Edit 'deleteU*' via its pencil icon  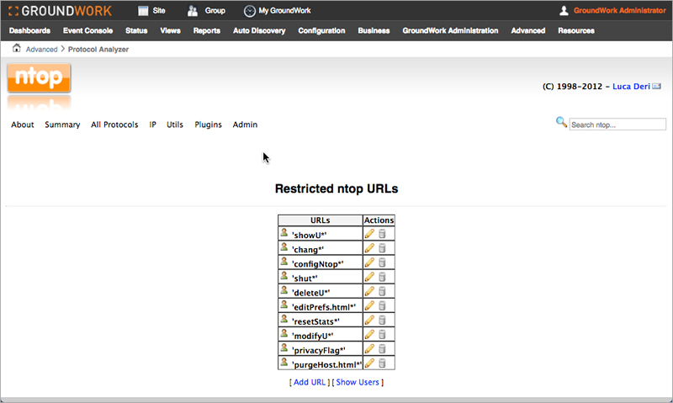369,291
